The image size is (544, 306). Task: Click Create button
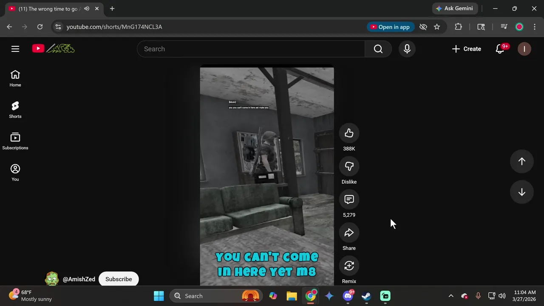pos(467,49)
